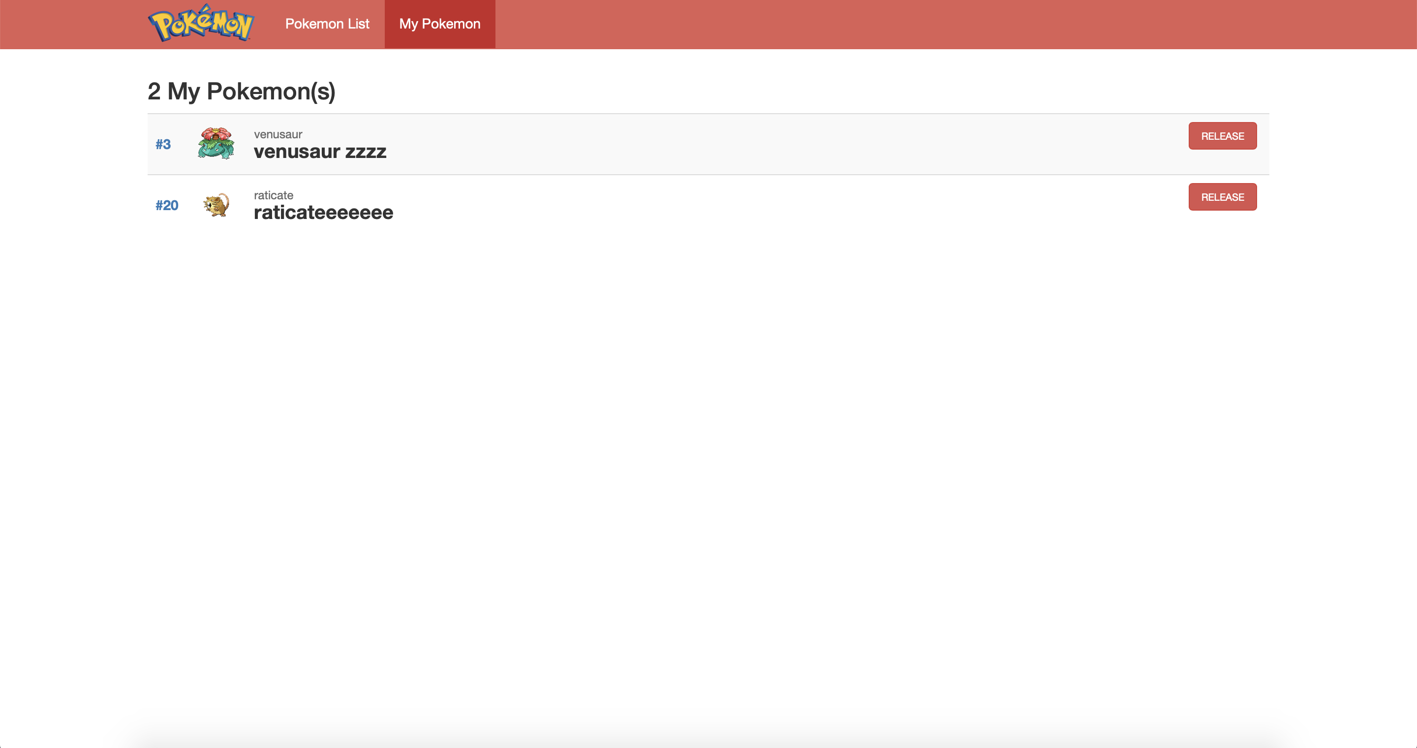Click the small gray venusaur species label
This screenshot has height=748, width=1417.
pyautogui.click(x=278, y=134)
